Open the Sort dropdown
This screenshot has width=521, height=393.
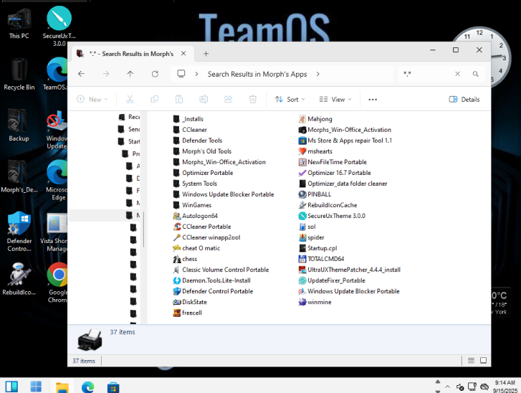click(290, 100)
